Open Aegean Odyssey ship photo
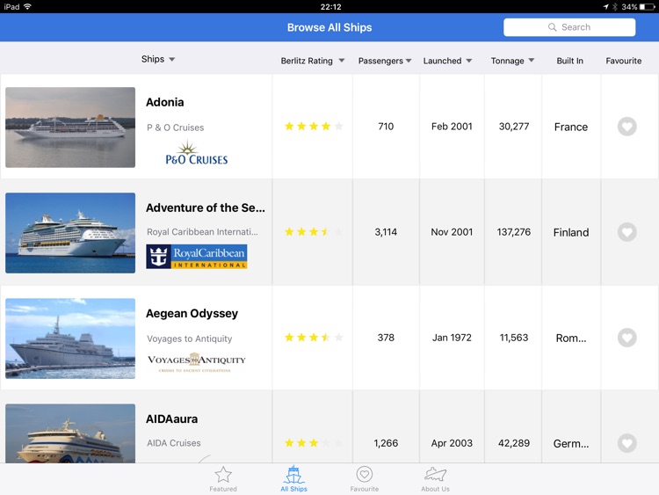 tap(70, 338)
